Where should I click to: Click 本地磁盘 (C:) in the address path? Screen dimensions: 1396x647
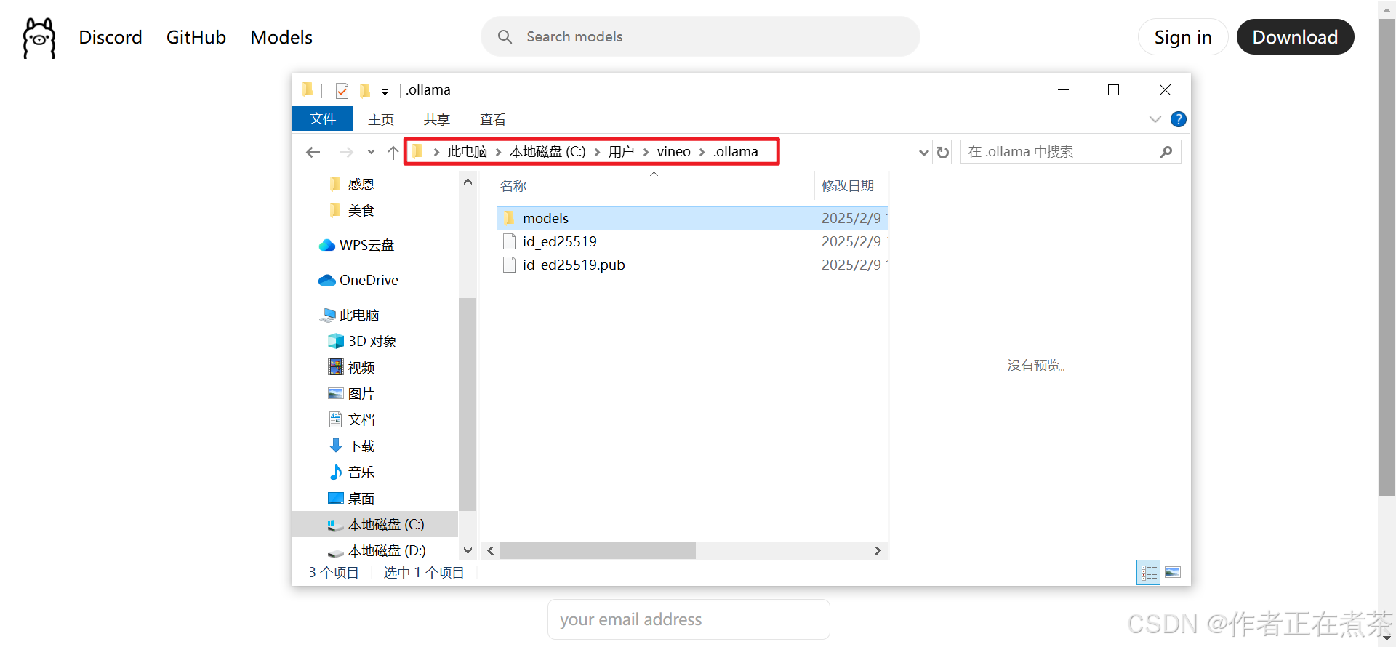547,151
